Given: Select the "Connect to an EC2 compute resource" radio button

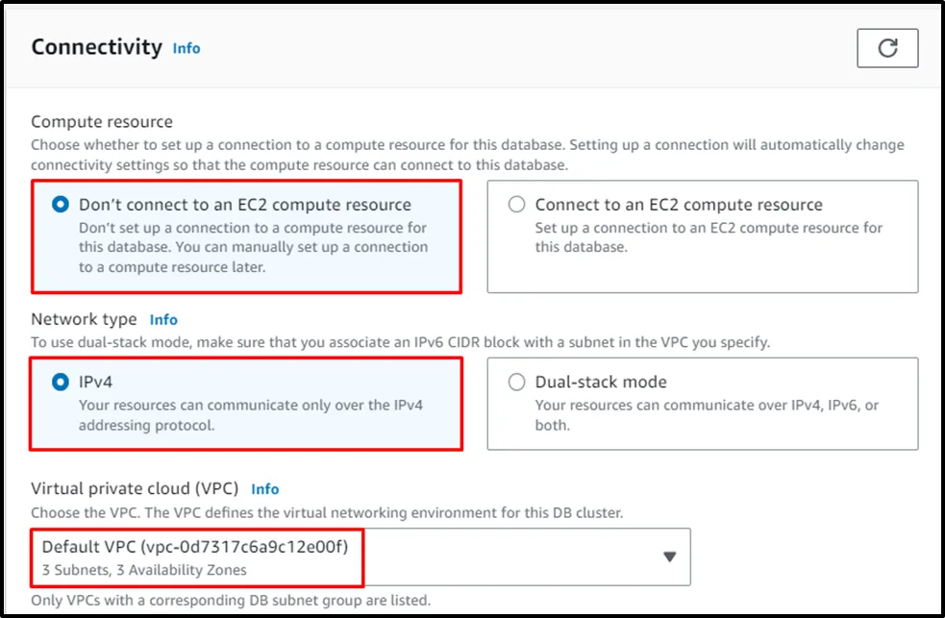Looking at the screenshot, I should tap(517, 205).
